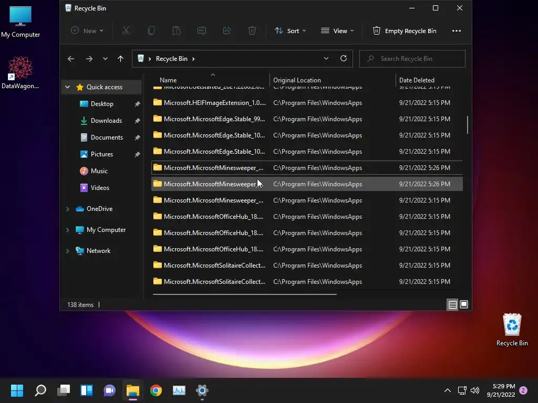Open the See more ellipsis menu
538x403 pixels.
(x=457, y=31)
